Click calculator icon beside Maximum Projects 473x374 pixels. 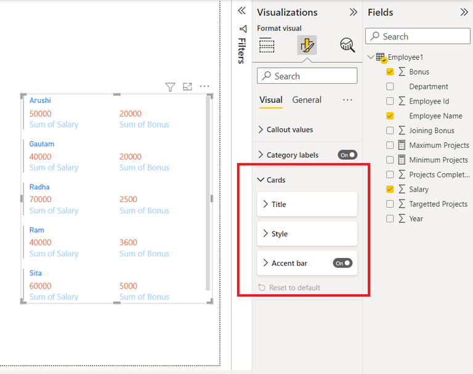coord(402,145)
